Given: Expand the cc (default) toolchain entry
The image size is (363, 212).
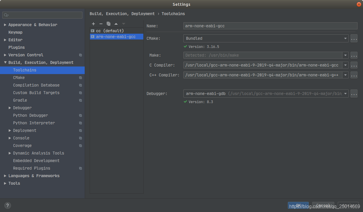Looking at the screenshot, I should pos(93,30).
